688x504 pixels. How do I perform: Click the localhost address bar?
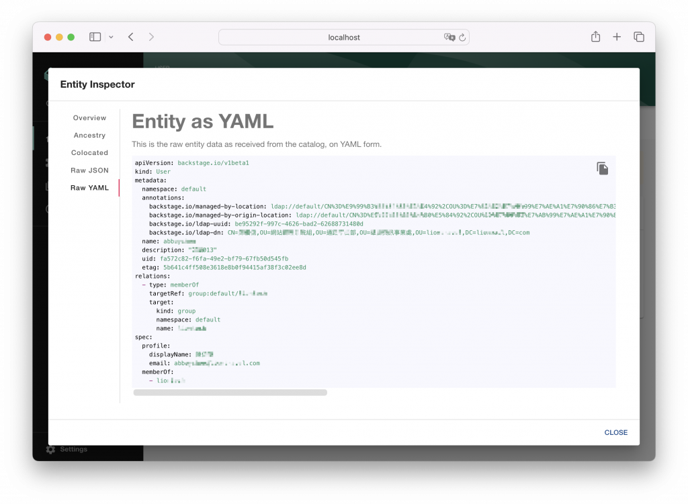[x=343, y=38]
